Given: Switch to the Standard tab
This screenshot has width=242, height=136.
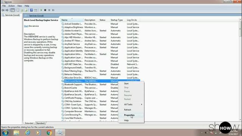Looking at the screenshot, I should pos(40,123).
